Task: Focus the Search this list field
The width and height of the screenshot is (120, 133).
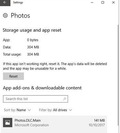Action: pyautogui.click(x=35, y=99)
